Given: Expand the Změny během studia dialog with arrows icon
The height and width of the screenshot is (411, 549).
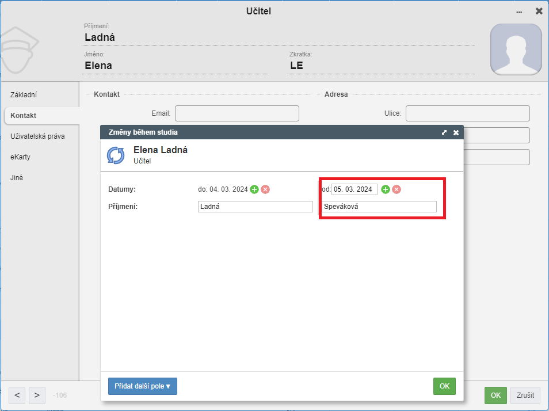Looking at the screenshot, I should pos(444,132).
